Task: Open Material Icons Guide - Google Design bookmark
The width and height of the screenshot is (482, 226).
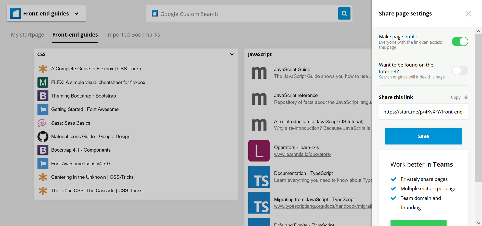Action: pyautogui.click(x=91, y=137)
